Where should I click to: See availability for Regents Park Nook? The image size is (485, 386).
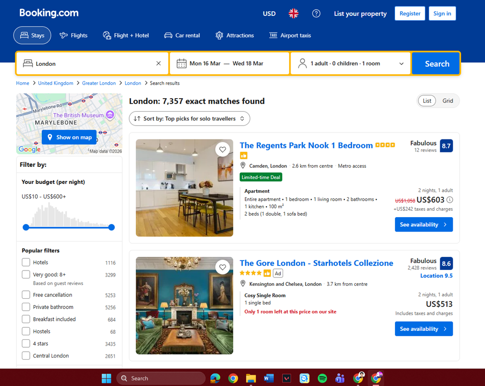pos(424,225)
